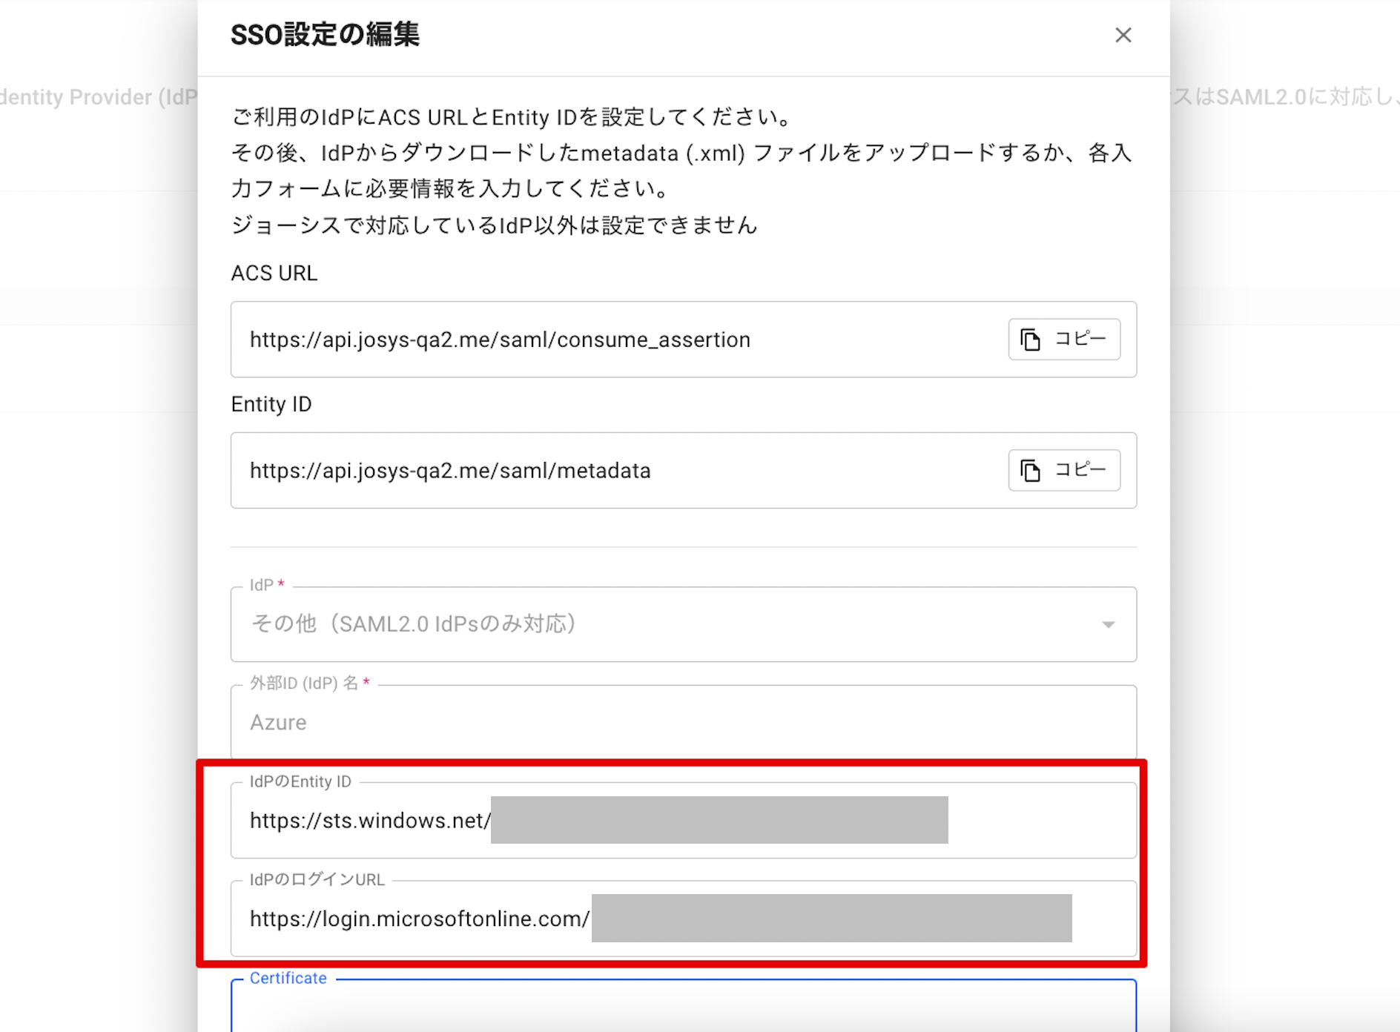Copy the Entity ID with the コピー button

click(1064, 470)
